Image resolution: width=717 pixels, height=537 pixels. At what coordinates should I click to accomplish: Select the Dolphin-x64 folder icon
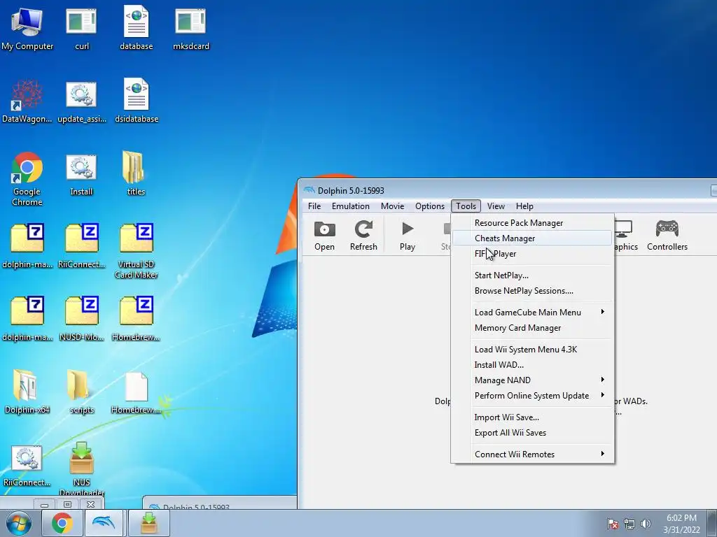coord(27,392)
